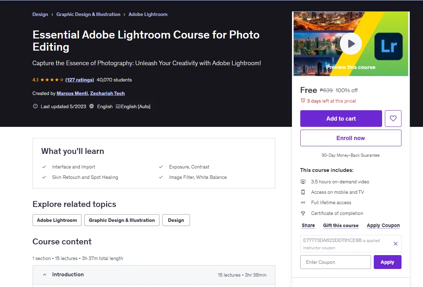Open the 127 ratings link
Screen dimensions: 423x287
80,80
